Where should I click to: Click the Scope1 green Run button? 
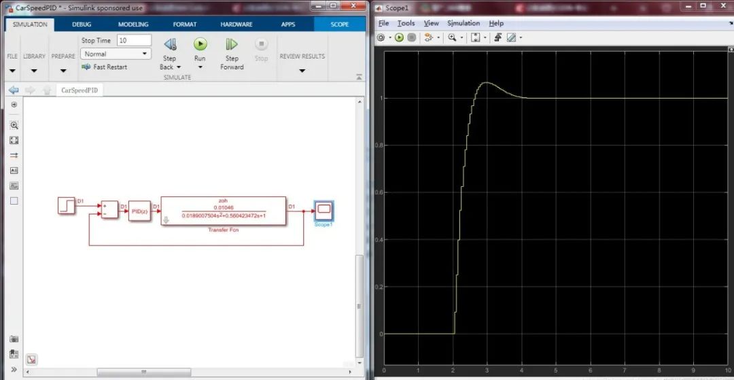tap(399, 37)
